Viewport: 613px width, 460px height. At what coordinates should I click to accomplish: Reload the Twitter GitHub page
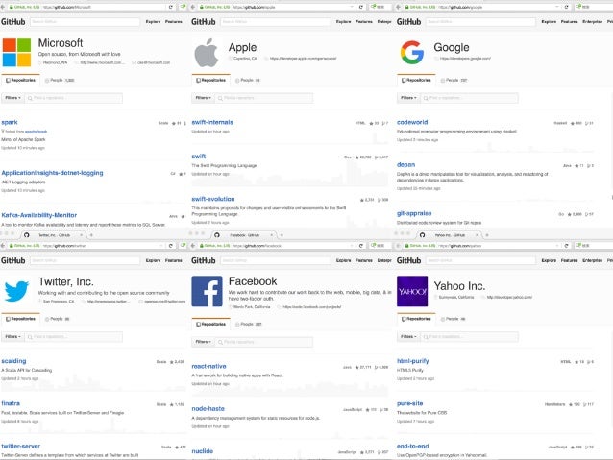point(170,246)
